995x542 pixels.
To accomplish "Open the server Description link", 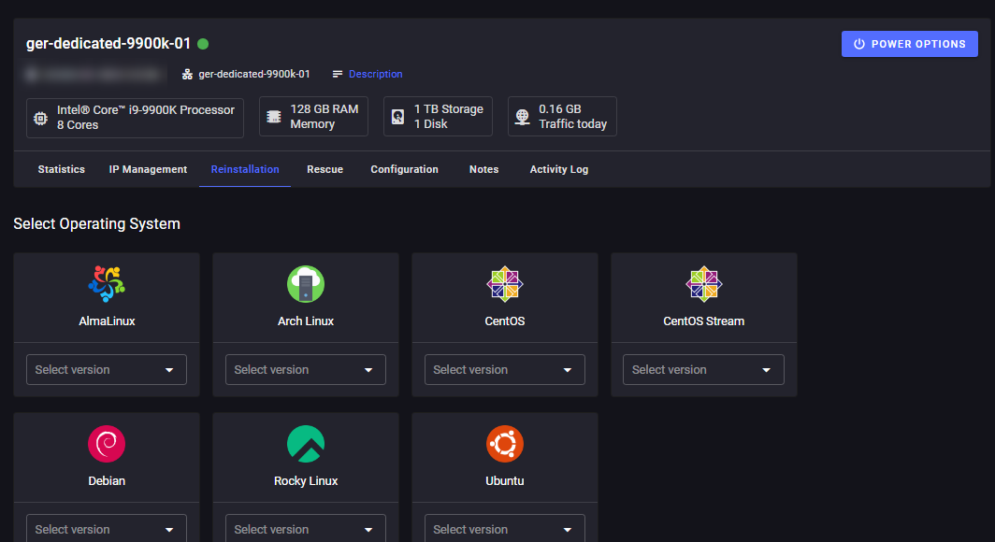I will click(374, 74).
